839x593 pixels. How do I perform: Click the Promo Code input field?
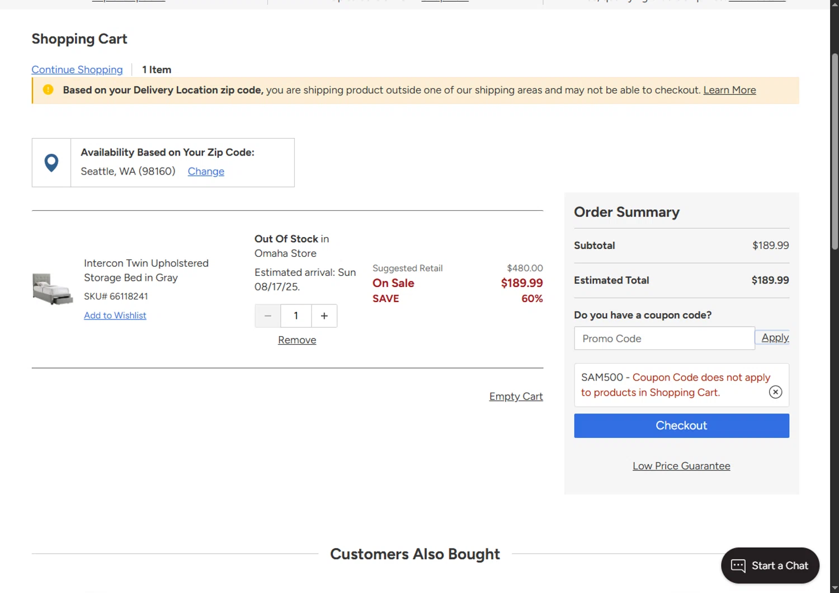click(664, 338)
